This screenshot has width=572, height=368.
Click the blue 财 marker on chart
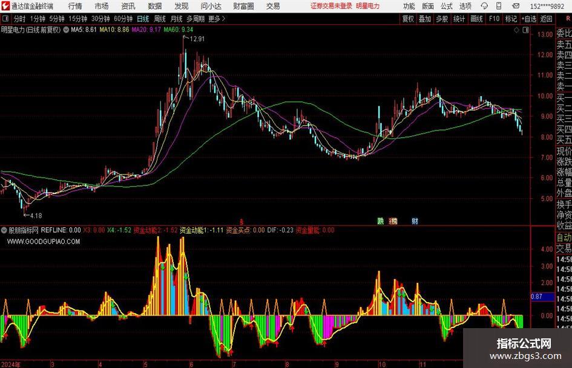click(415, 221)
